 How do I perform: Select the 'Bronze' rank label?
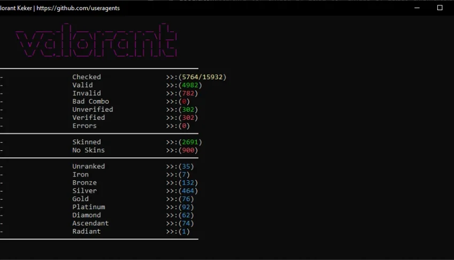pyautogui.click(x=84, y=182)
